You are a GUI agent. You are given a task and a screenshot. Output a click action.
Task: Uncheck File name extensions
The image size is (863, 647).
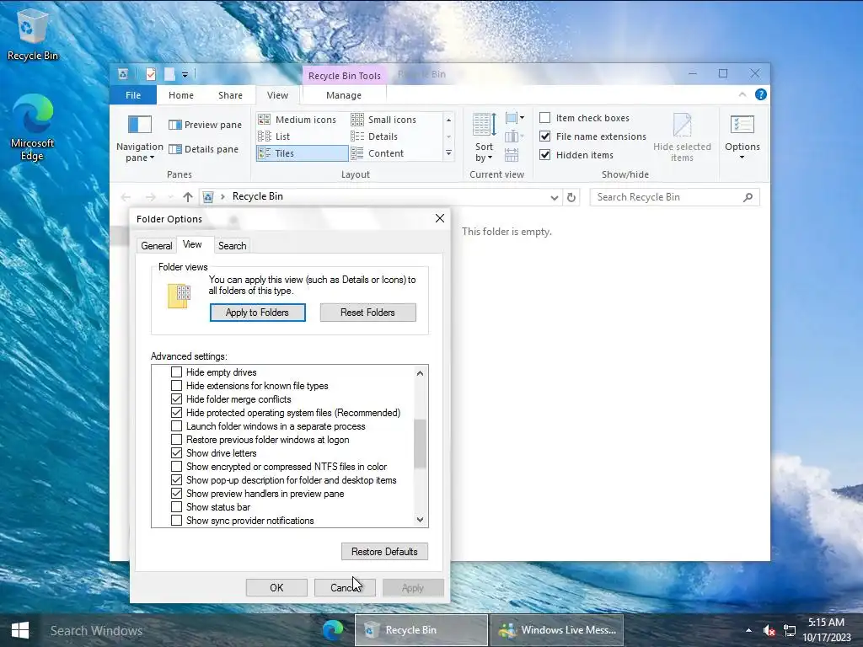pos(545,136)
